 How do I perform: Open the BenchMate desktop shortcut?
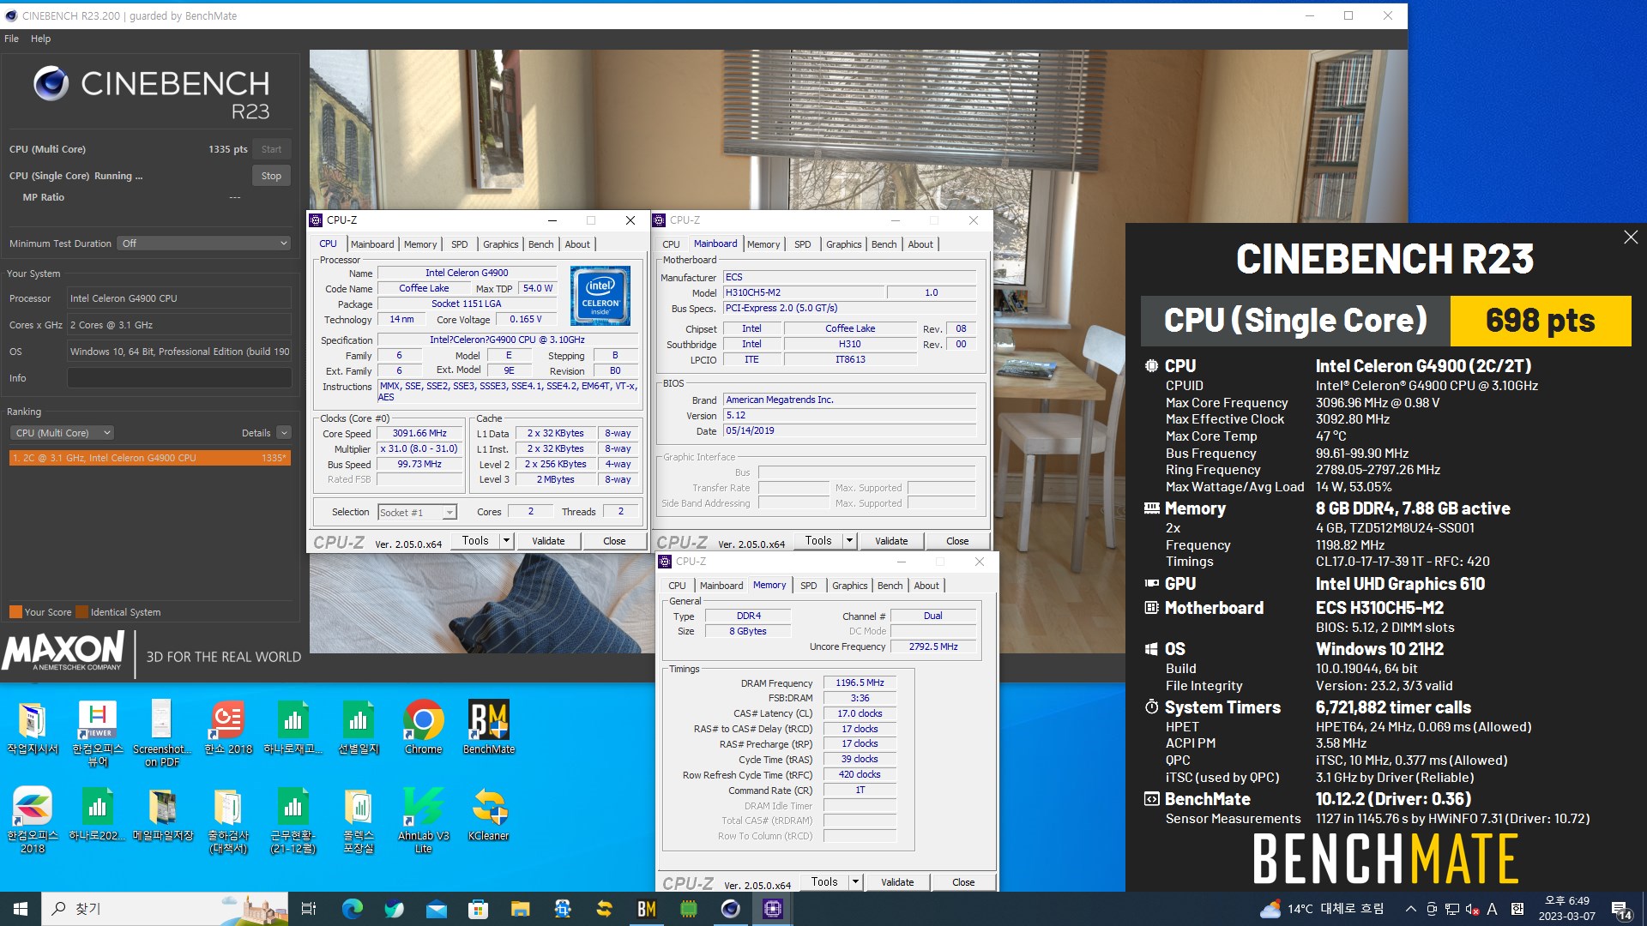(x=488, y=727)
